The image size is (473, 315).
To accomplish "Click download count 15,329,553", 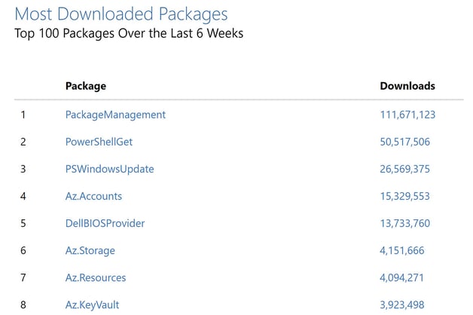I will (404, 196).
